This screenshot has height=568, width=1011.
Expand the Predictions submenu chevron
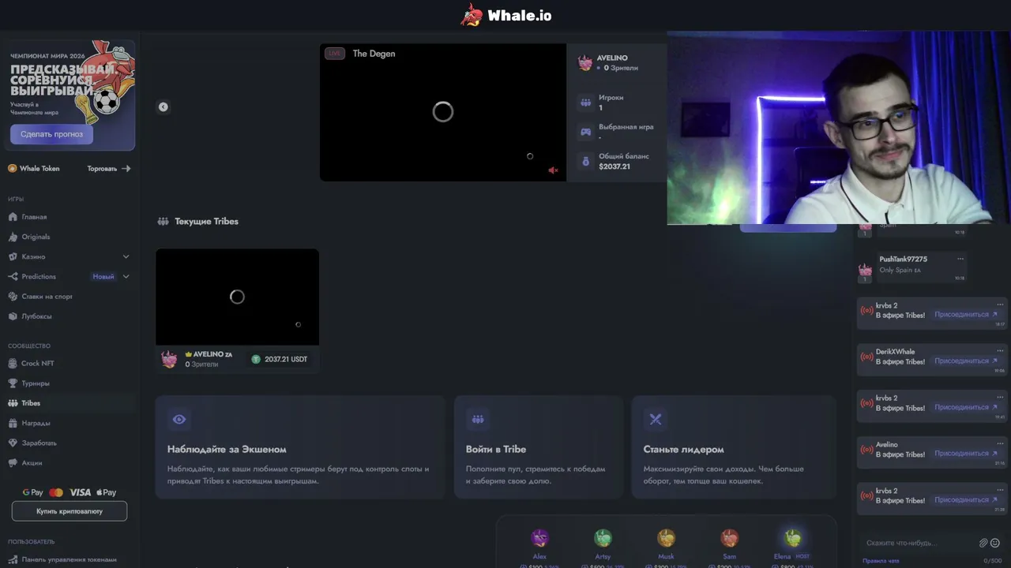tap(126, 276)
